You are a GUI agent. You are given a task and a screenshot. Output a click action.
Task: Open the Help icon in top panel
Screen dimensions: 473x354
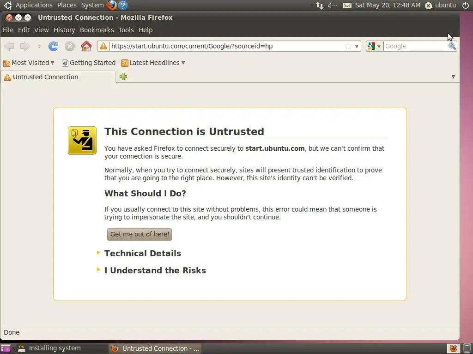tap(123, 5)
